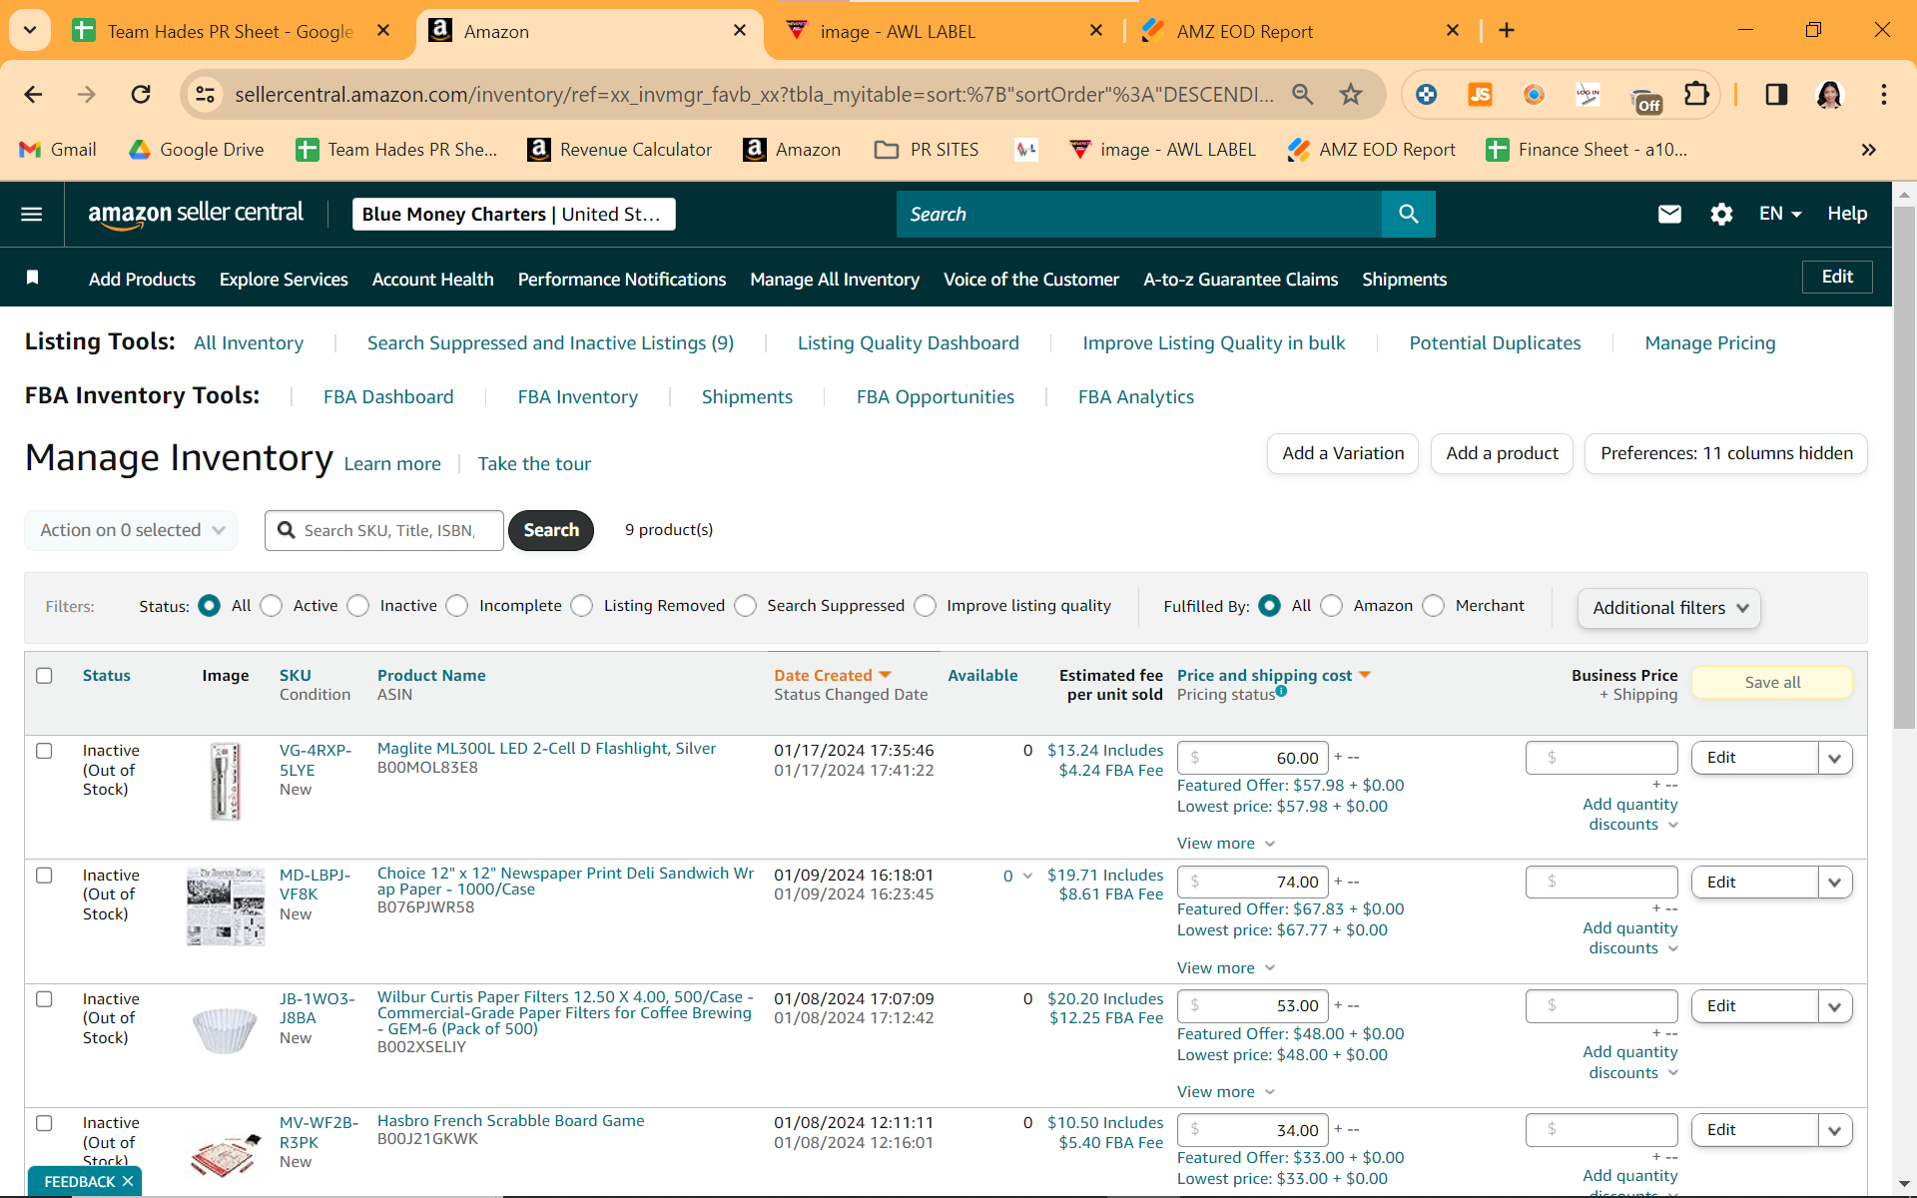Open the Seller Central settings gear
The width and height of the screenshot is (1917, 1198).
(1721, 214)
